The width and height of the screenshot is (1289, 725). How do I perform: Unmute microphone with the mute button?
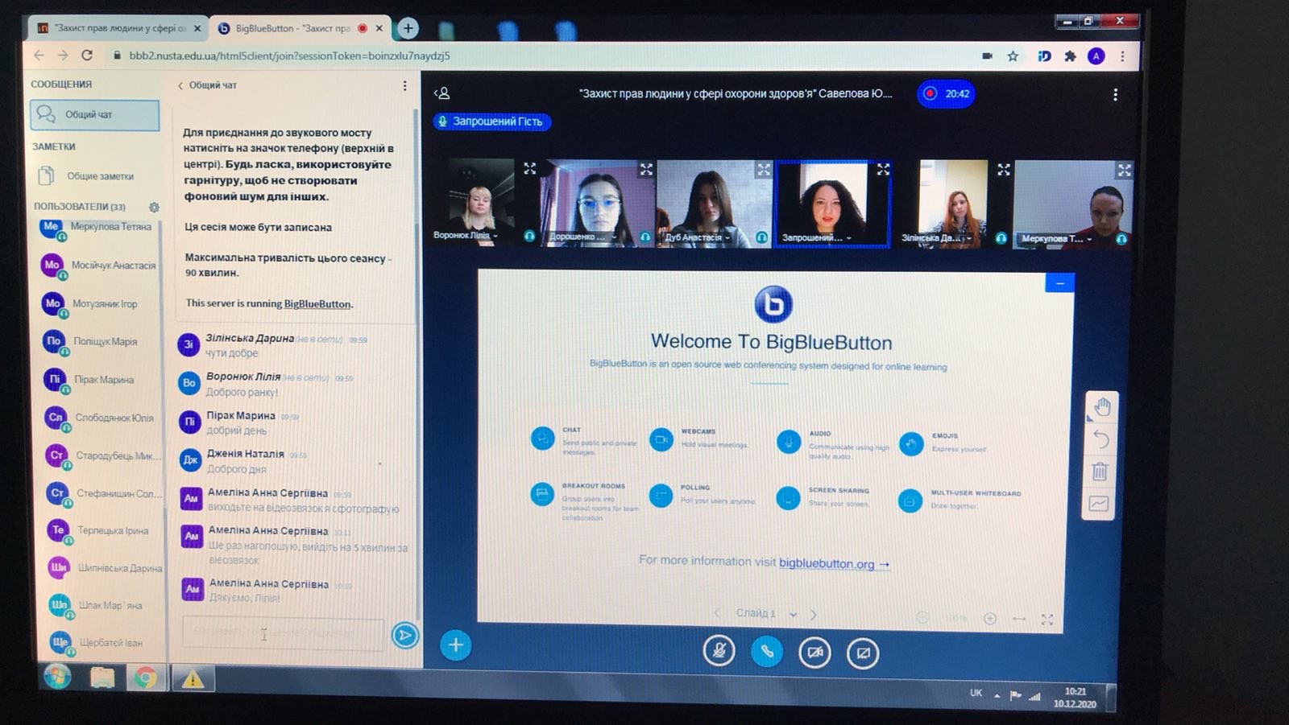[x=719, y=650]
